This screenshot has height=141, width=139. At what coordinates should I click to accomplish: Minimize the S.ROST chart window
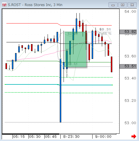(113, 5)
